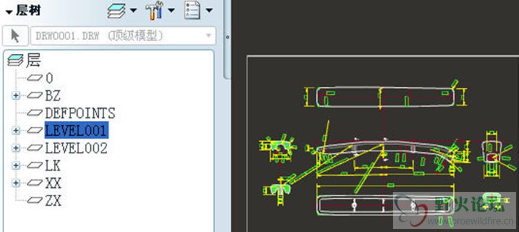Expand the LK layer node

(x=16, y=165)
